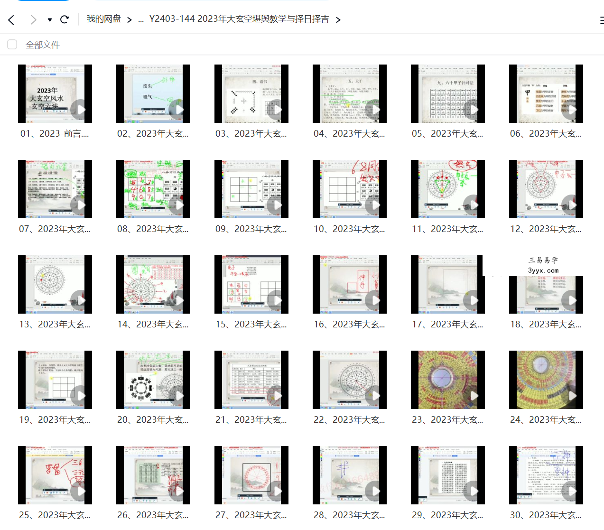Expand collapsed breadcrumb ellipsis
Screen dimensions: 604x530
point(141,19)
